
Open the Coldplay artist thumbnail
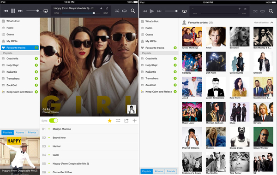(192, 62)
